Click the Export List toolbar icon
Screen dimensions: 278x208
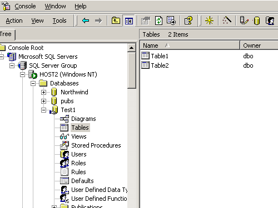(x=171, y=21)
